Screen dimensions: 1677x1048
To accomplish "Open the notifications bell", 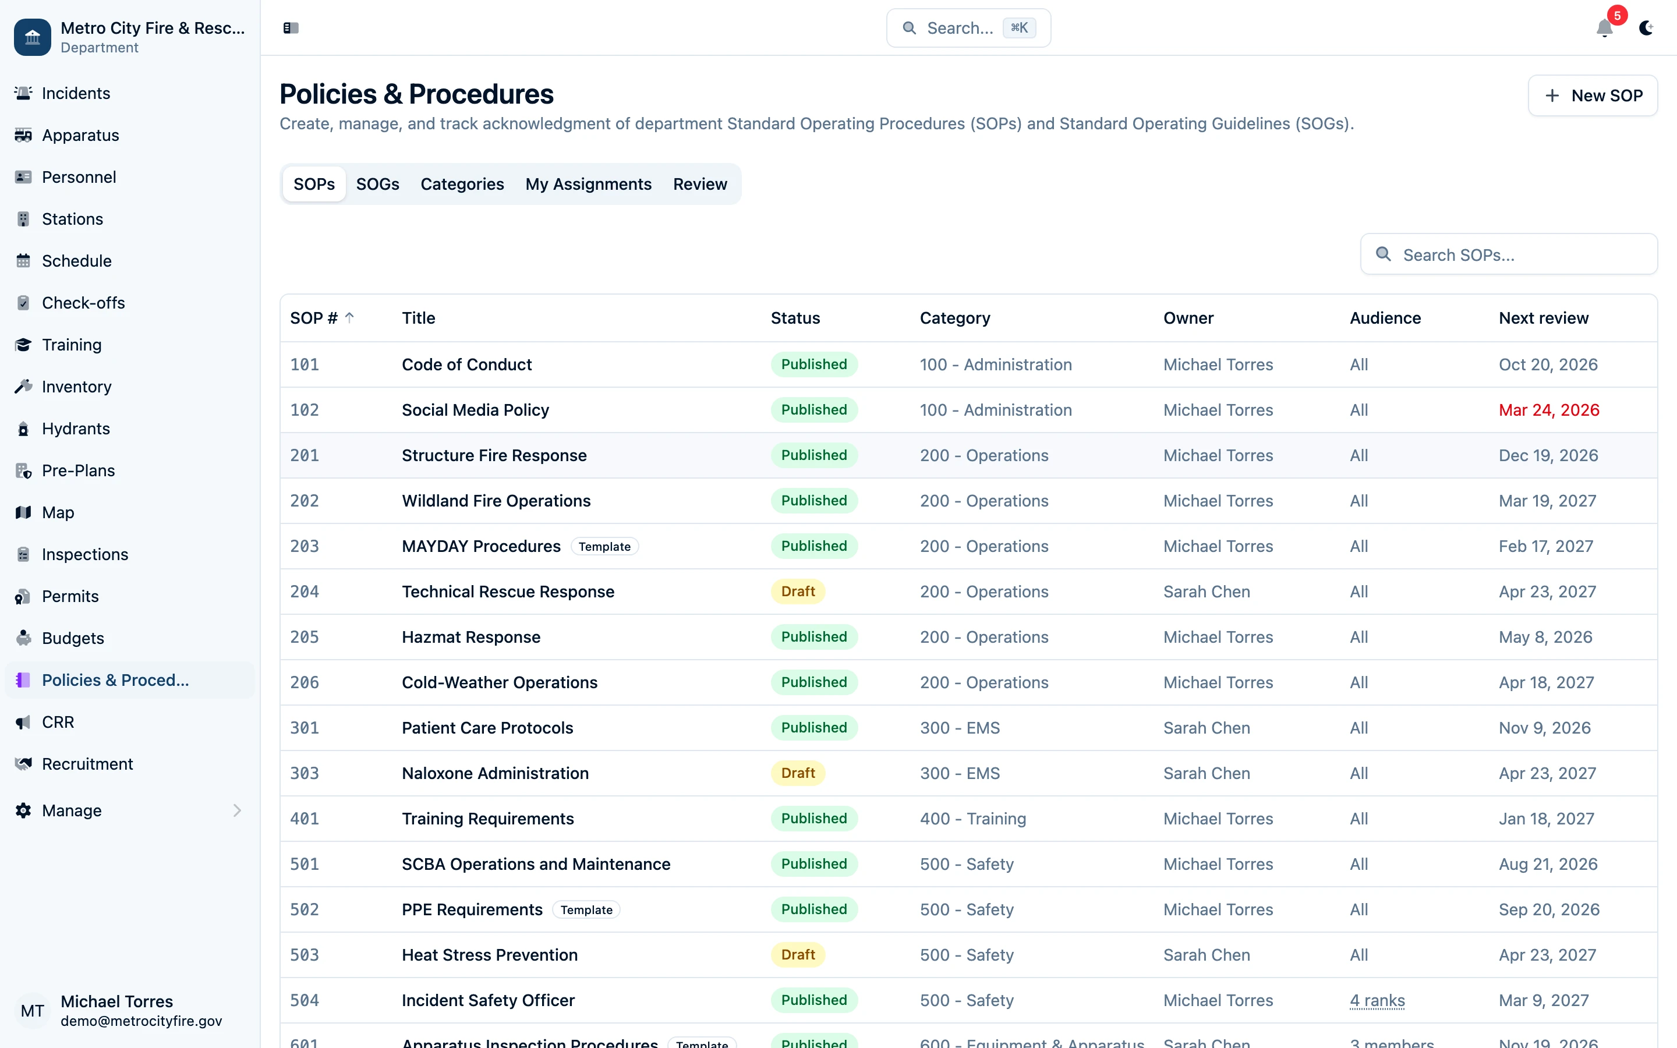I will coord(1604,29).
